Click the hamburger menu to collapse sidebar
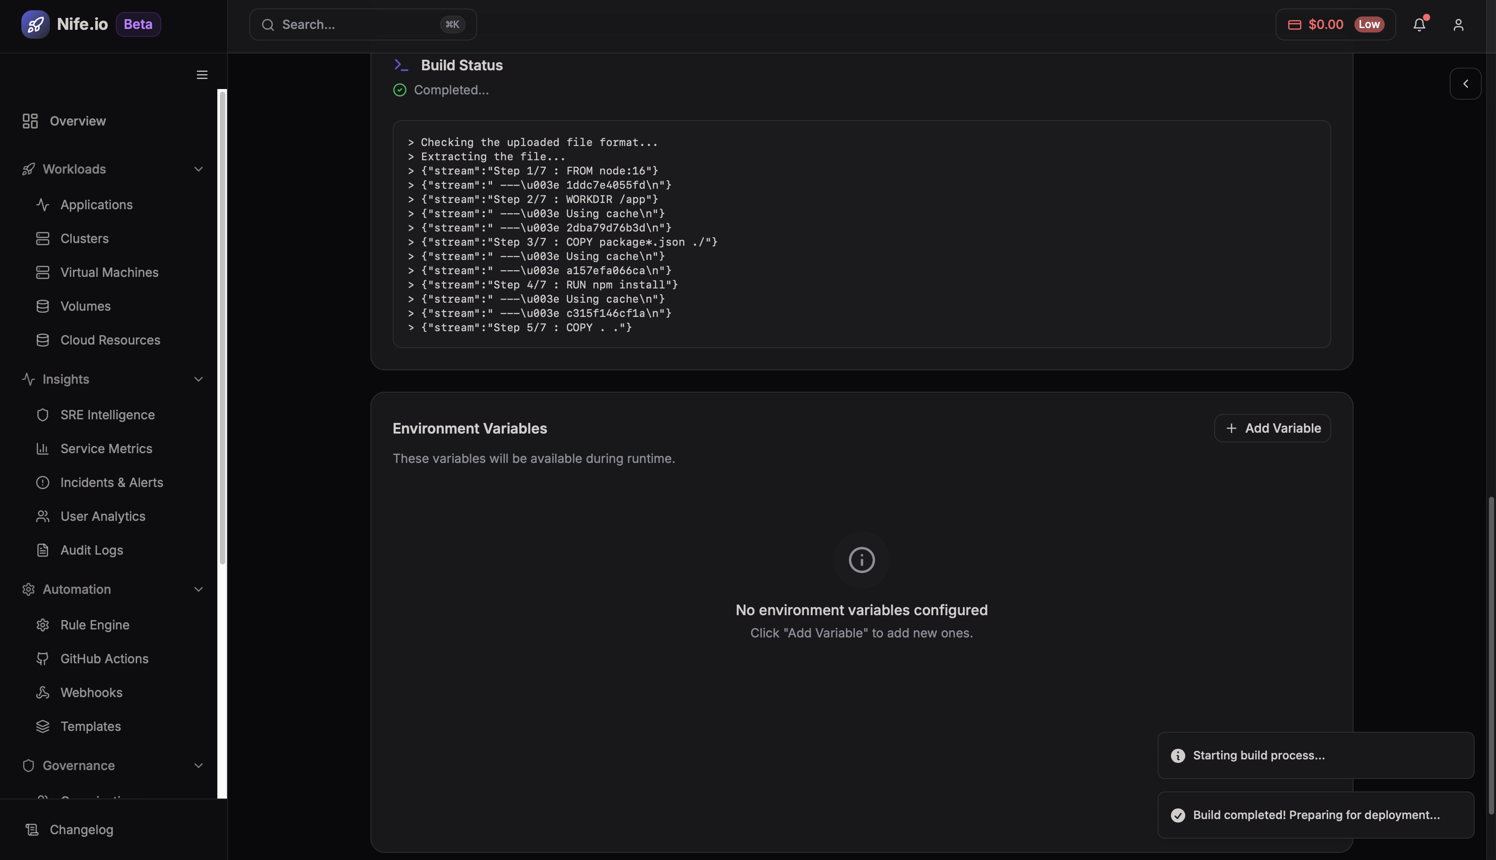The image size is (1496, 860). click(x=201, y=74)
